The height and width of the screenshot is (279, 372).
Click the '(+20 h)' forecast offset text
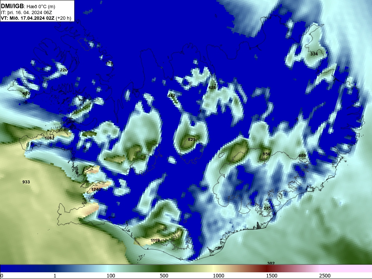[x=63, y=18]
